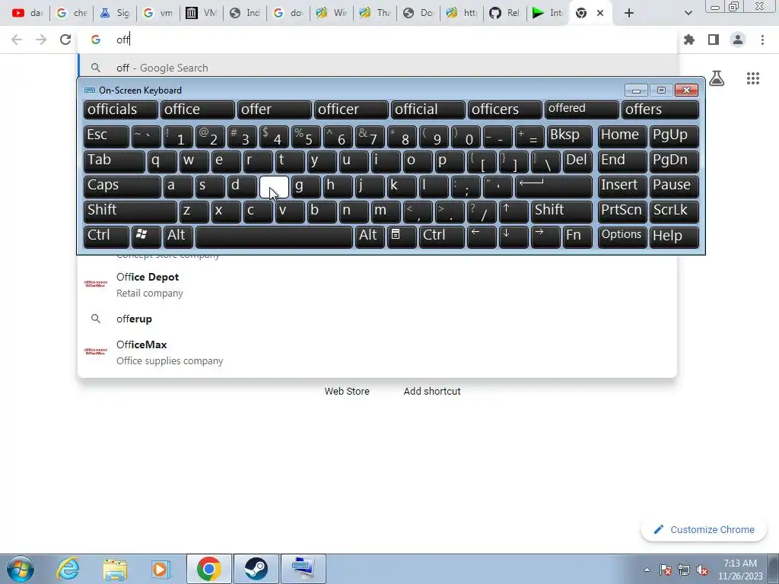This screenshot has height=584, width=779.
Task: Tap the down arrow key
Action: (x=514, y=237)
